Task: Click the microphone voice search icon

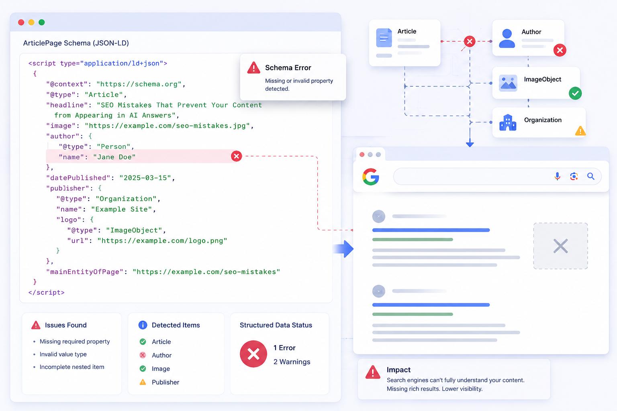Action: [x=557, y=176]
